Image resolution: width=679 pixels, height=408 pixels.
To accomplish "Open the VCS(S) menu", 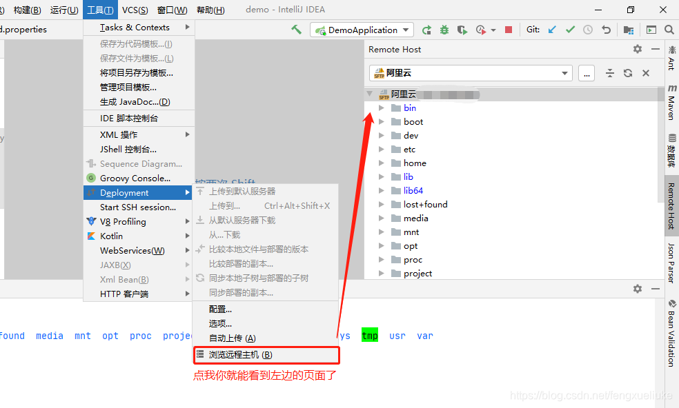I will coord(135,10).
